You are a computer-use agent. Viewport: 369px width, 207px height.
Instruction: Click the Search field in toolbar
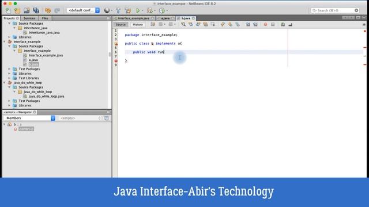(x=334, y=10)
